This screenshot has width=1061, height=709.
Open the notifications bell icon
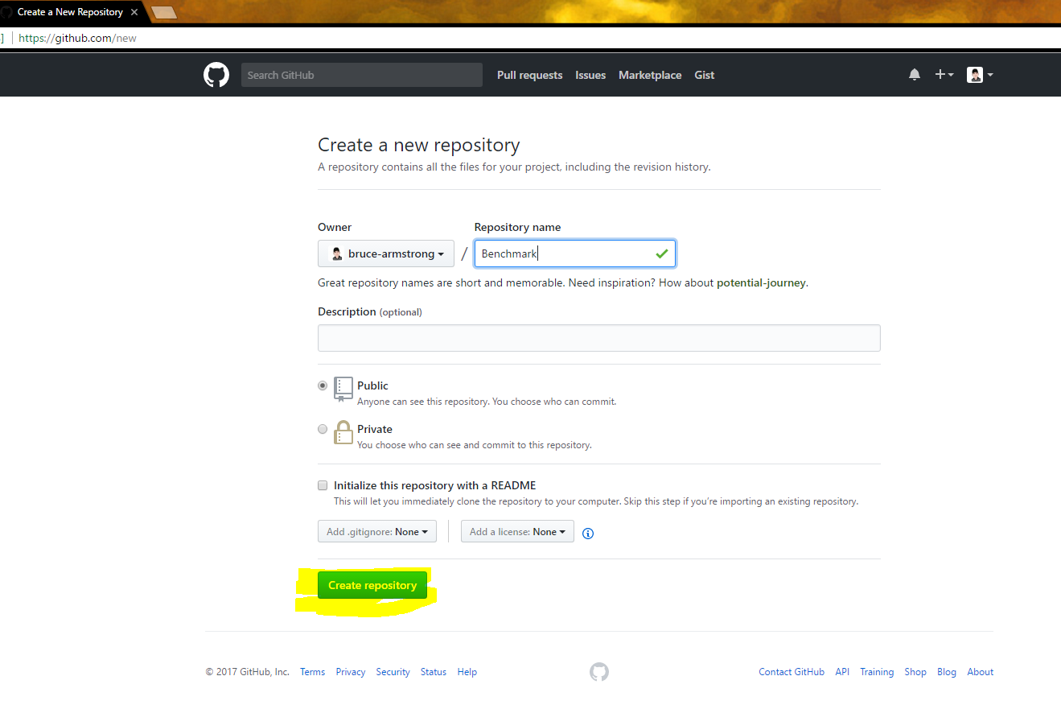[915, 75]
